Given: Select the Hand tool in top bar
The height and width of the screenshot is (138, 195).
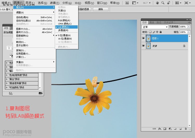Looking at the screenshot, I should tap(157, 3).
